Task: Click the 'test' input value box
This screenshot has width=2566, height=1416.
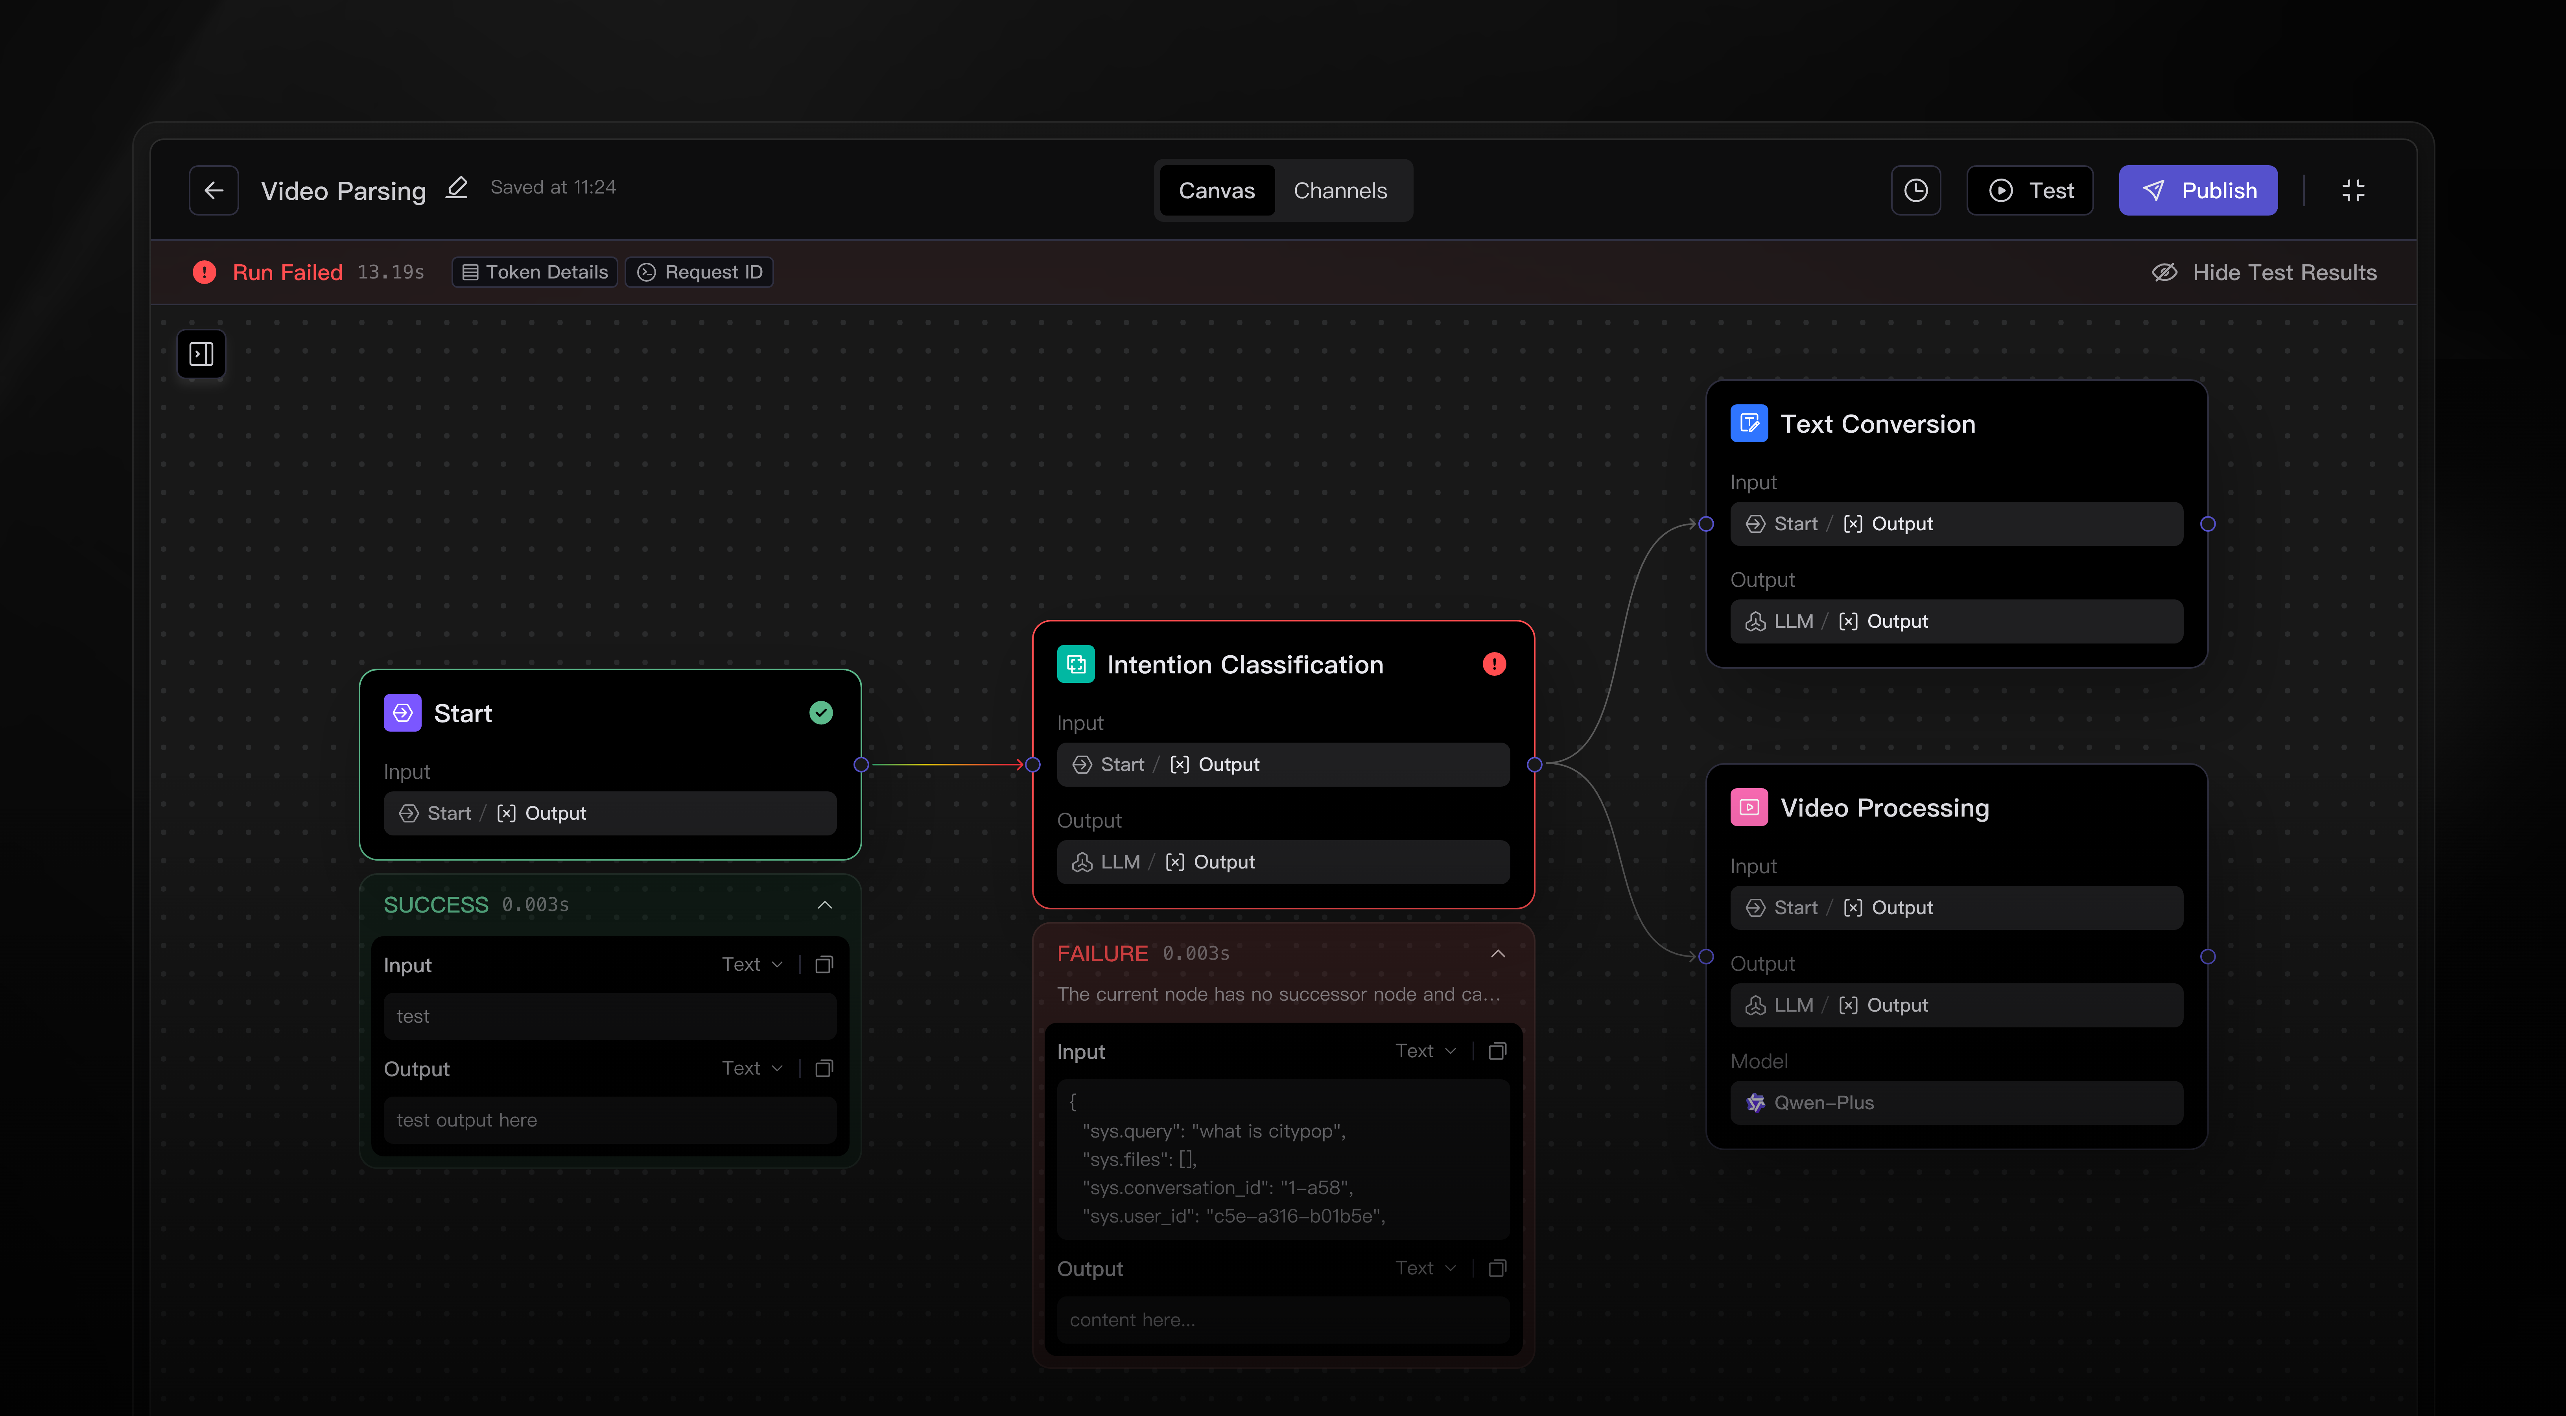Action: tap(610, 1016)
